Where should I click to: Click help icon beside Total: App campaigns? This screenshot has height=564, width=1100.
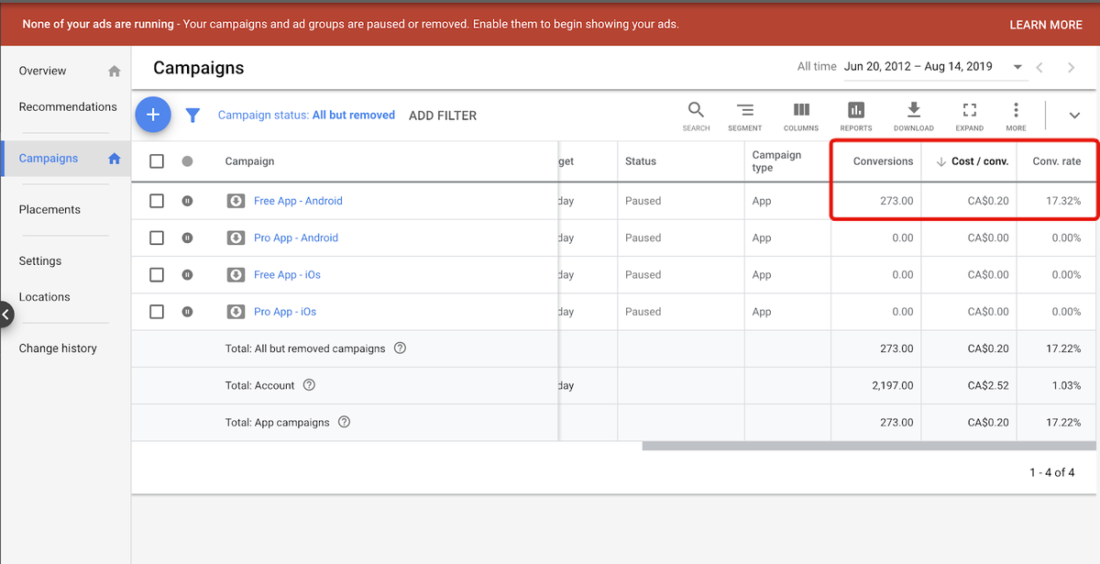[x=344, y=422]
